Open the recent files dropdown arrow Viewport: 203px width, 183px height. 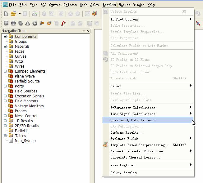tap(20, 14)
